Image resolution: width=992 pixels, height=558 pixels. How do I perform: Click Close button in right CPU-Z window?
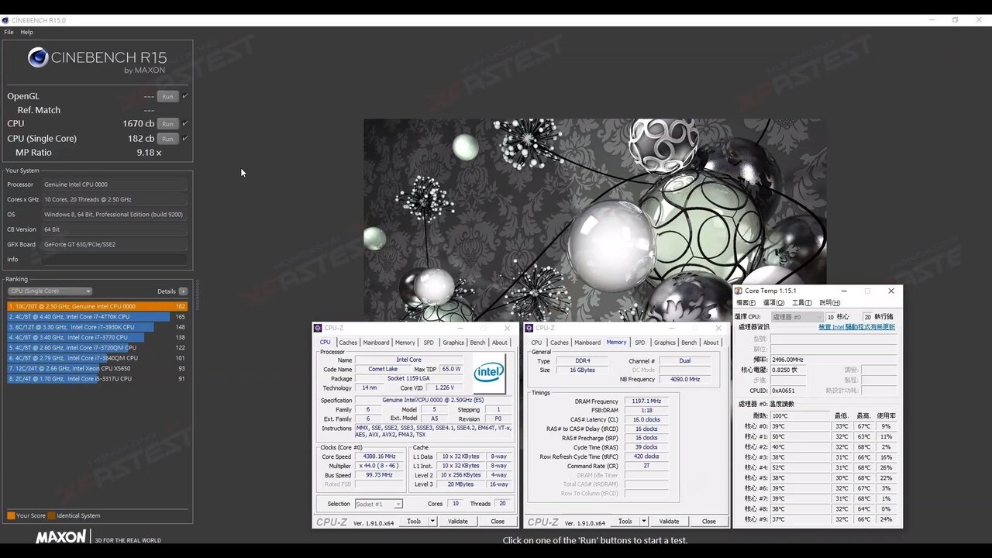(708, 522)
